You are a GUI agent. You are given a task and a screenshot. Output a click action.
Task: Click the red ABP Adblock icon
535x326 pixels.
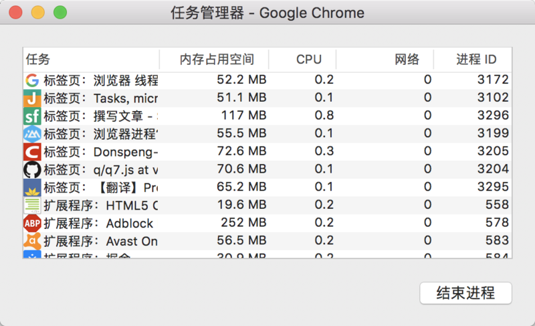tap(31, 224)
